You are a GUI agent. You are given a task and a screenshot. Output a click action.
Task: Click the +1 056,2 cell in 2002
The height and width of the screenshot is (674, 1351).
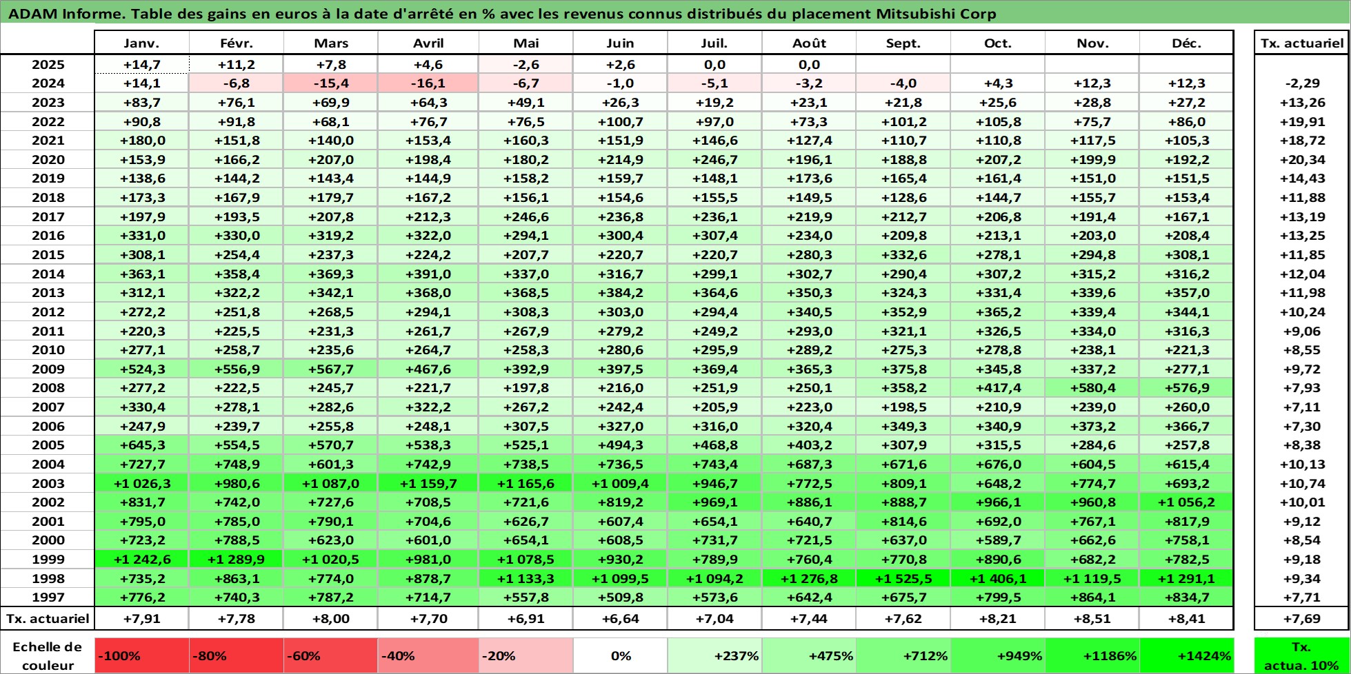click(1186, 502)
